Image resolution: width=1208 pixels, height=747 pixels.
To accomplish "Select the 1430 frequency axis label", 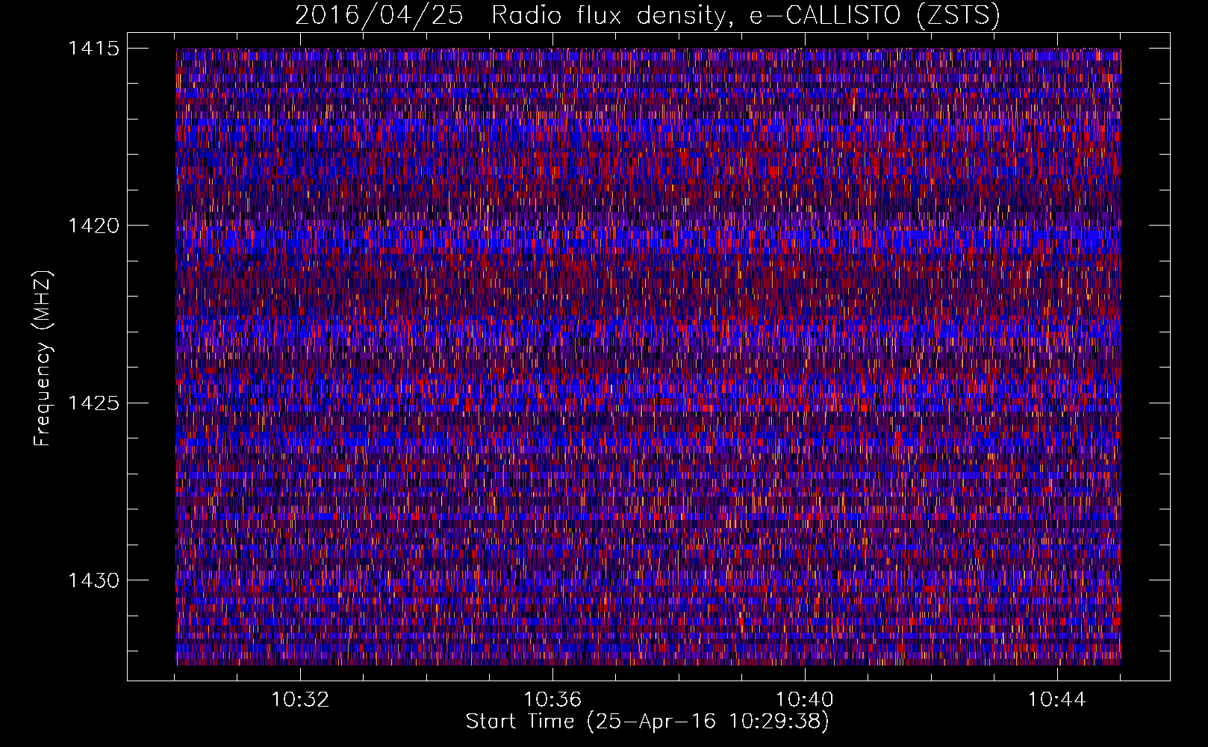I will coord(93,580).
